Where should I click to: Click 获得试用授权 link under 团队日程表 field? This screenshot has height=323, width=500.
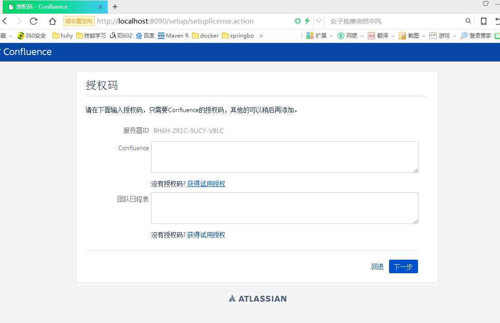[207, 235]
